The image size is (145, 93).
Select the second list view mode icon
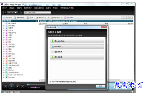[9, 12]
